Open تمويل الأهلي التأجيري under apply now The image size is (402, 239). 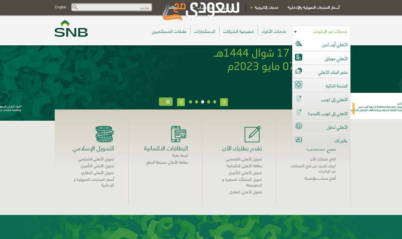[245, 173]
